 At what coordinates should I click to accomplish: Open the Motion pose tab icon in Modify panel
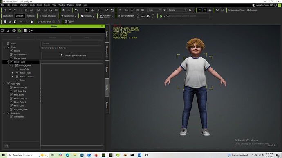pos(9,31)
